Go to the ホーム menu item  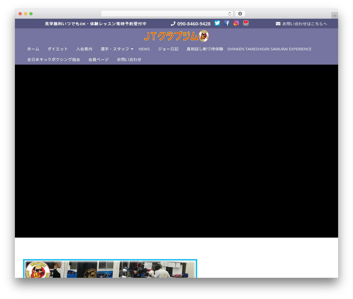click(33, 49)
